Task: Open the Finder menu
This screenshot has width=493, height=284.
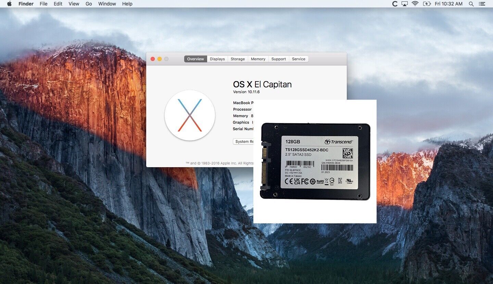Action: tap(26, 4)
